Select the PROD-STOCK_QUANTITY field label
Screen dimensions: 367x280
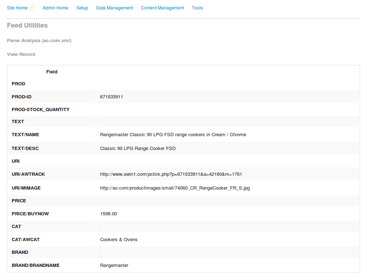coord(40,110)
